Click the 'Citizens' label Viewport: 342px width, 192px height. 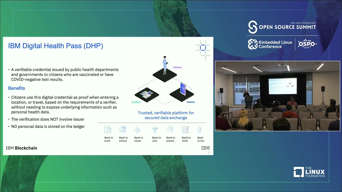coord(177,67)
